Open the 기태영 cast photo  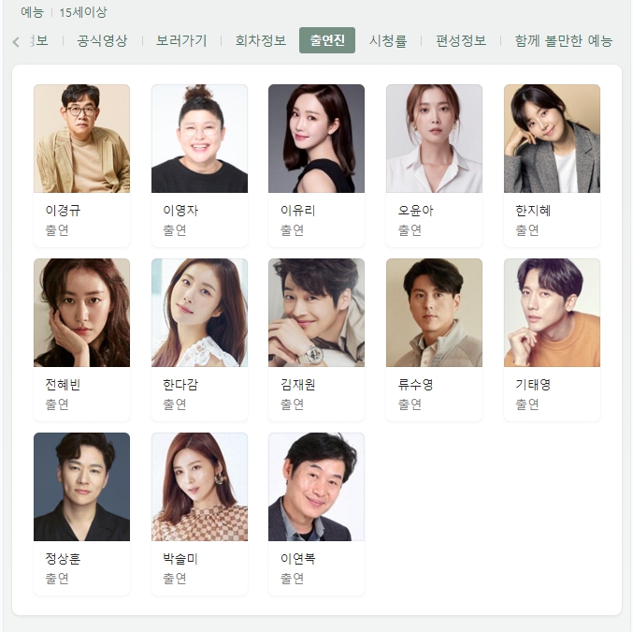pos(552,313)
